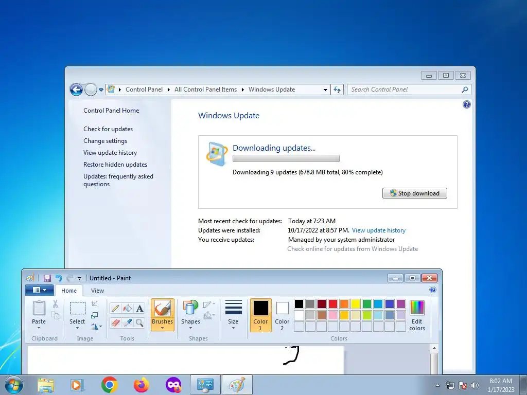This screenshot has width=527, height=395.
Task: Click the Stop download button
Action: (x=415, y=193)
